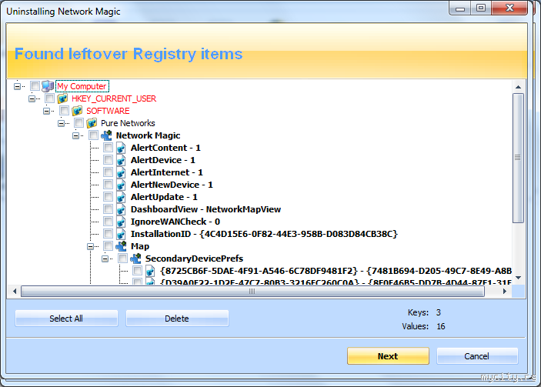This screenshot has height=387, width=541.
Task: Check the SOFTWARE checkbox
Action: point(64,110)
